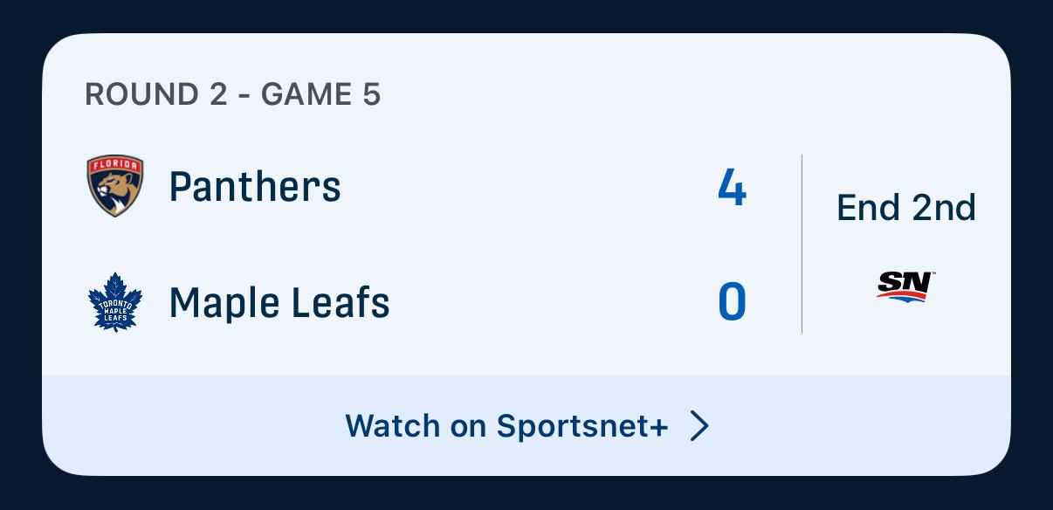
Task: Tap the word Watch in the footer link
Action: (x=393, y=426)
